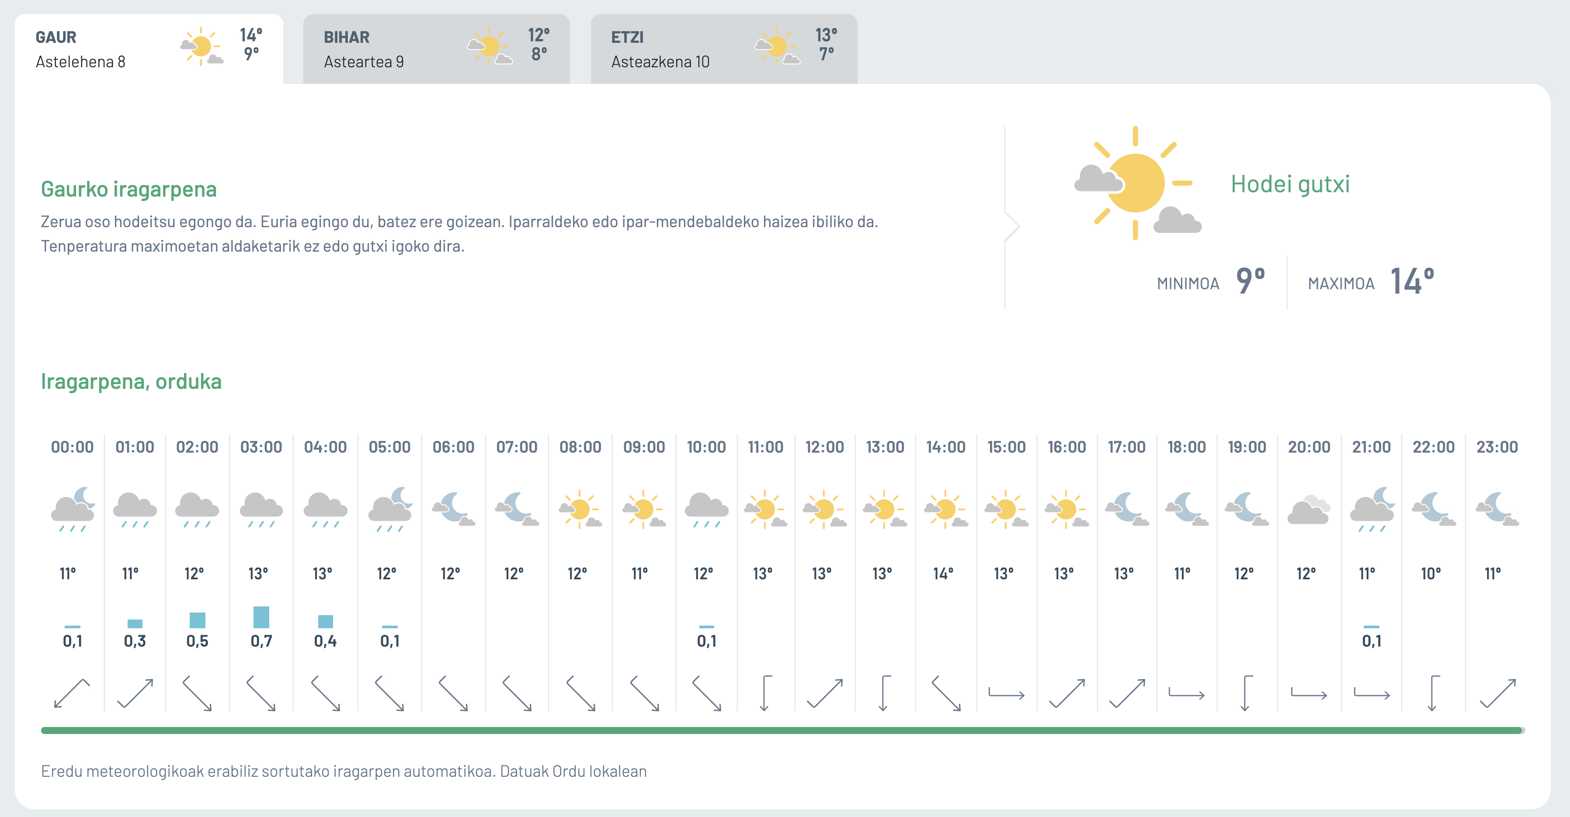Click the 02:00 wind direction arrow
This screenshot has width=1570, height=817.
tap(198, 693)
